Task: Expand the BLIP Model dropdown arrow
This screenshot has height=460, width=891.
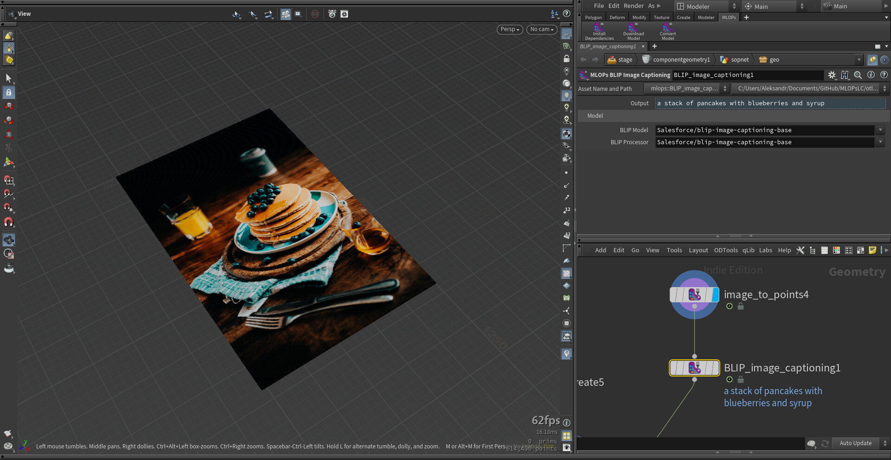Action: 880,130
